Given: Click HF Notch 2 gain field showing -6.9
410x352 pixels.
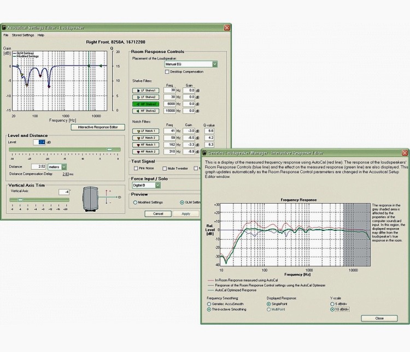Looking at the screenshot, I should click(x=189, y=152).
